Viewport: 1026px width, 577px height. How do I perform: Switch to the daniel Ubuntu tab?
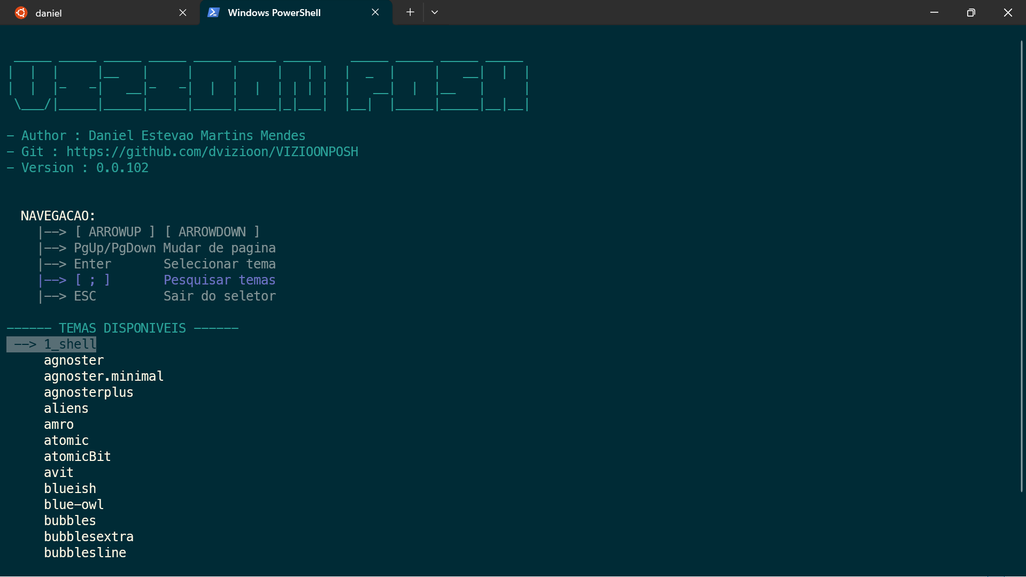pyautogui.click(x=101, y=13)
